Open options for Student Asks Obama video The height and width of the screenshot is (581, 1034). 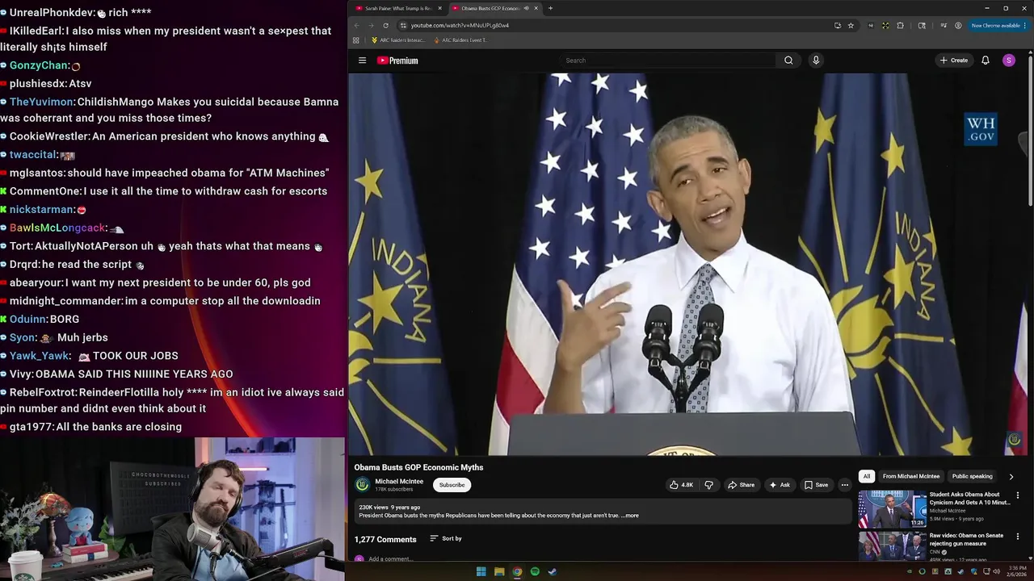[1017, 495]
